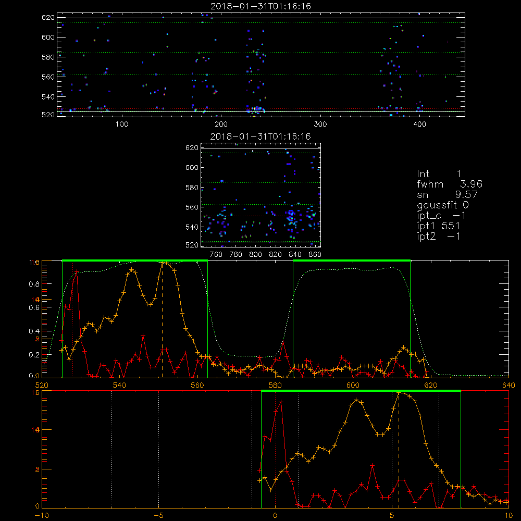Select the 'Int 1' parameter line

439,174
